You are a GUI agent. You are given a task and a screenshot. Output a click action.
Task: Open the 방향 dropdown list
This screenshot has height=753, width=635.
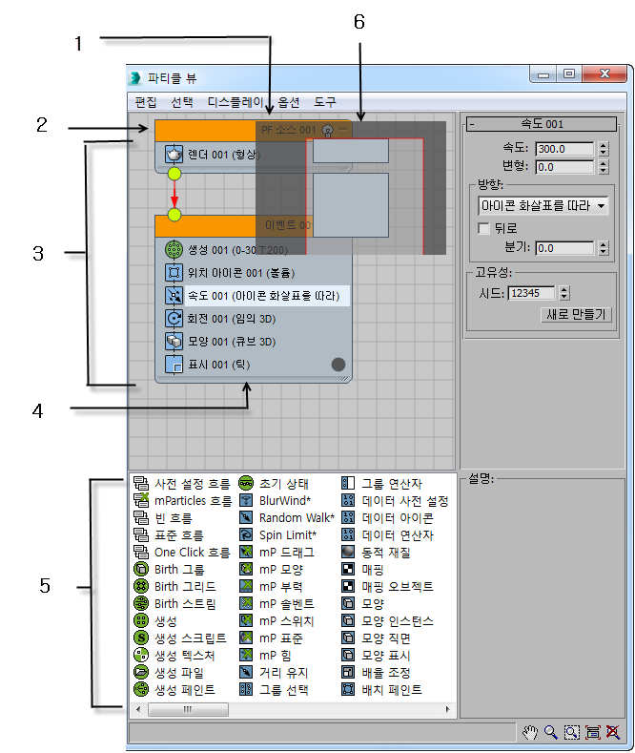543,206
